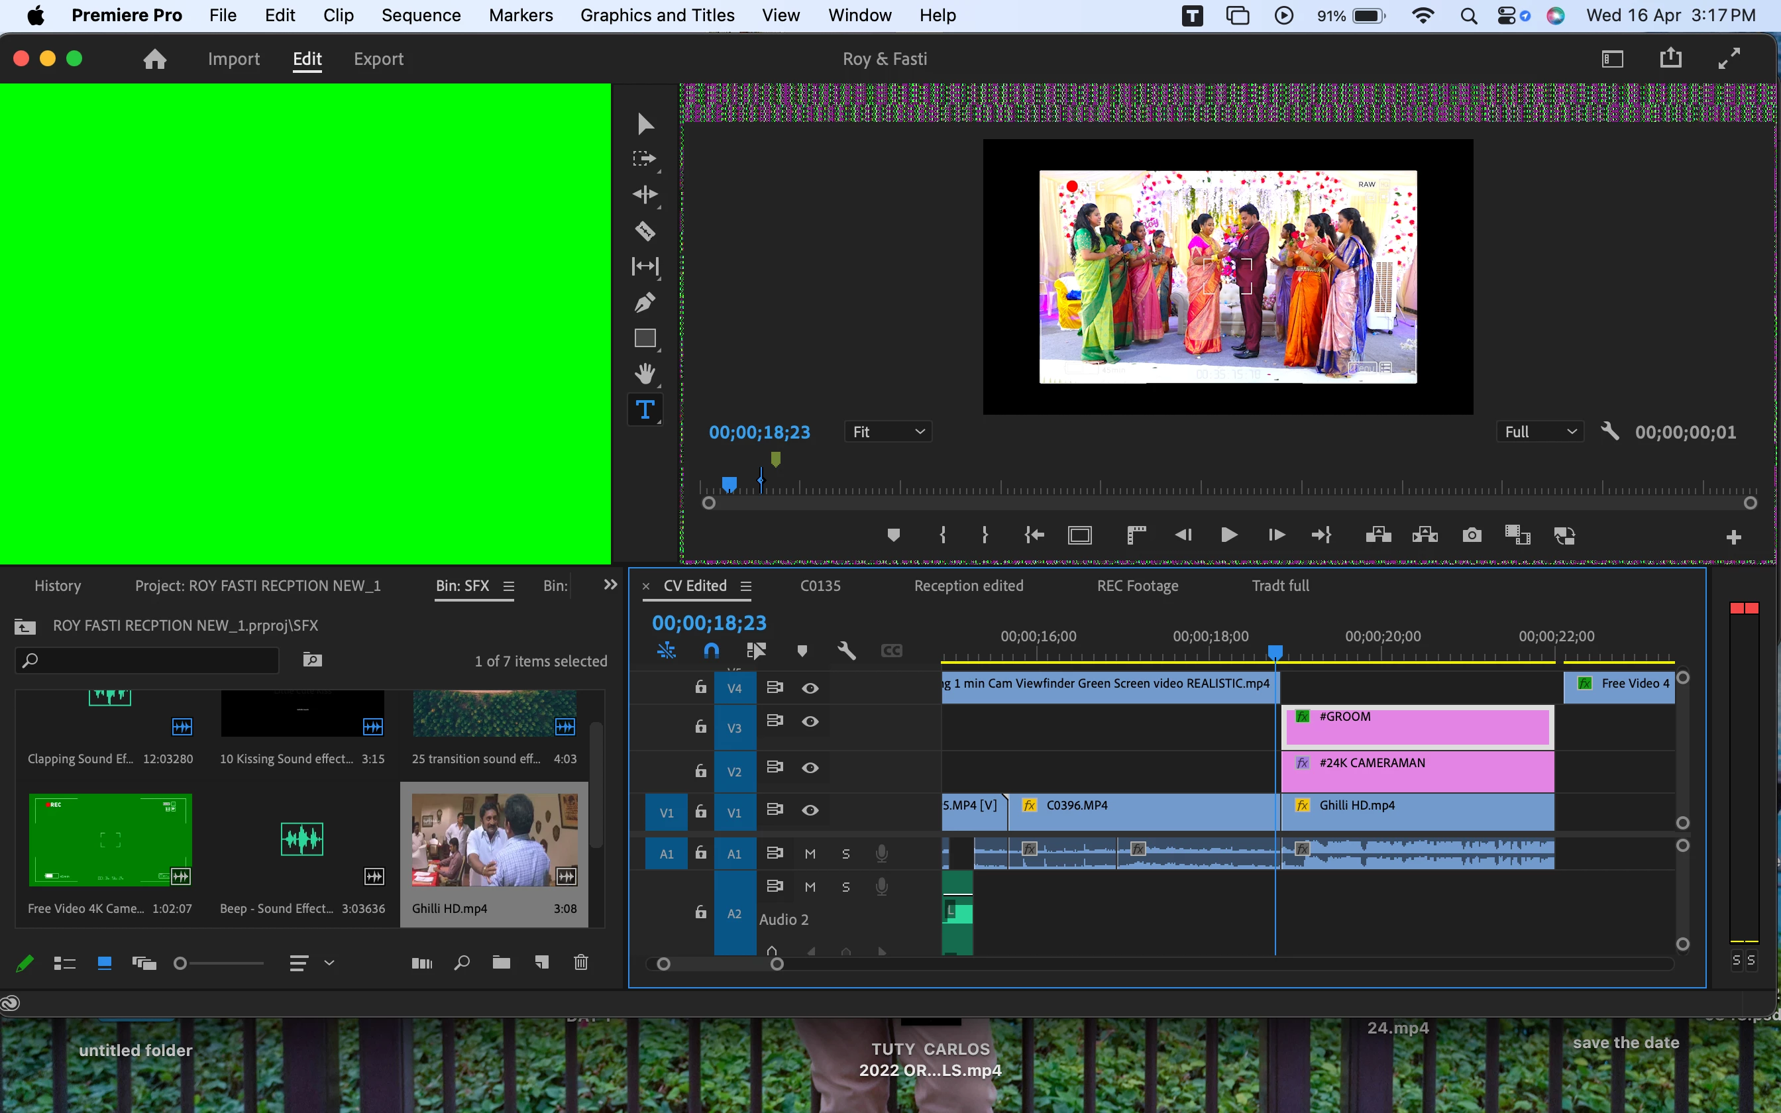1781x1113 pixels.
Task: Hide the V3 track output eye
Action: [810, 721]
